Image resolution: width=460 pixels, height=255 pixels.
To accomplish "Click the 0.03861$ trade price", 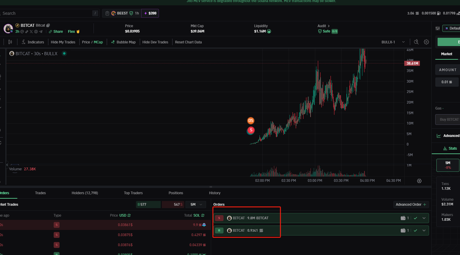I will tap(125, 225).
